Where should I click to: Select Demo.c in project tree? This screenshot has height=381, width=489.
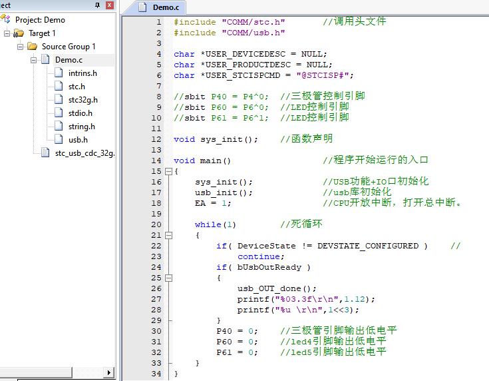[69, 60]
